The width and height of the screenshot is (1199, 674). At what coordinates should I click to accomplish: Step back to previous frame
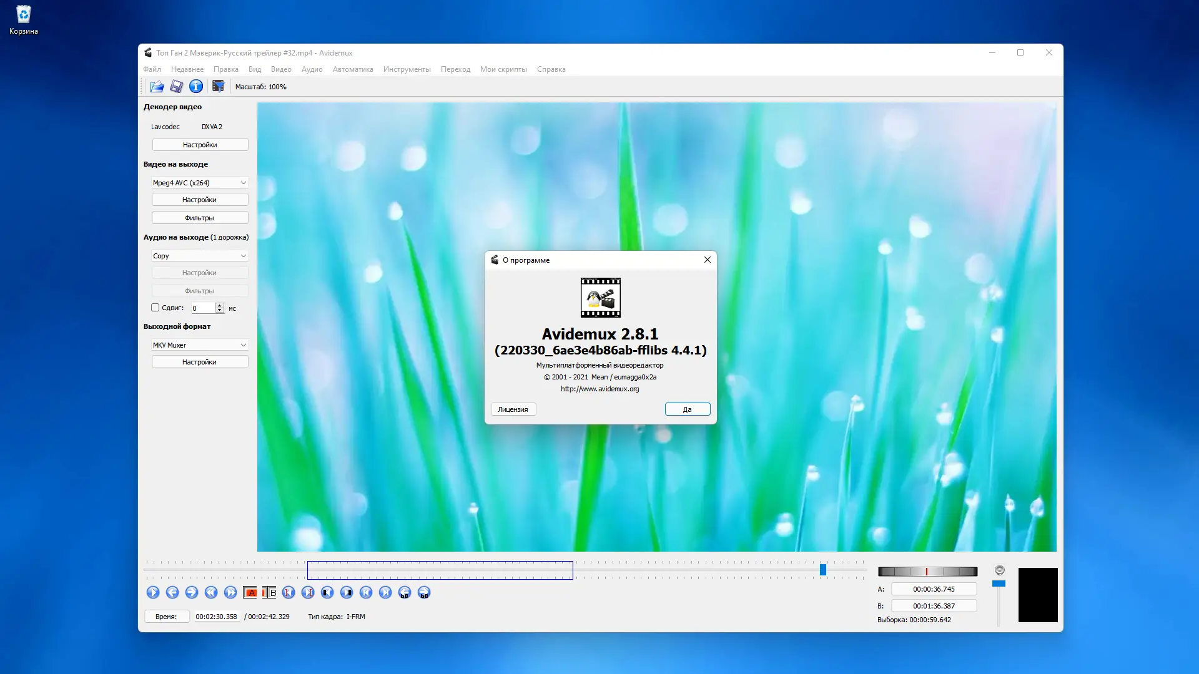[172, 593]
